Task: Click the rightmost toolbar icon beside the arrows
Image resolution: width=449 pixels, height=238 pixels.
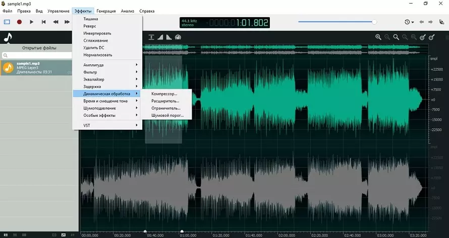Action: pos(441,22)
